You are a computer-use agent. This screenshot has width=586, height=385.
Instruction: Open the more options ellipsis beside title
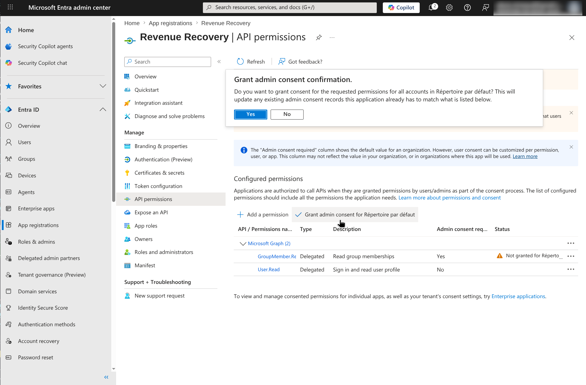(x=332, y=38)
